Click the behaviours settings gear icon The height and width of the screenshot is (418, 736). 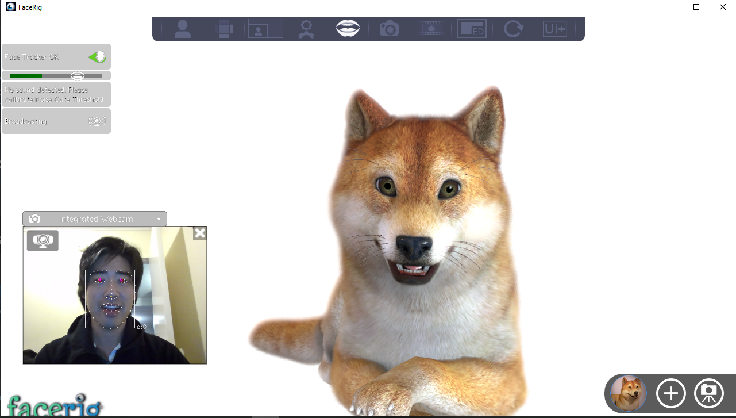(306, 28)
